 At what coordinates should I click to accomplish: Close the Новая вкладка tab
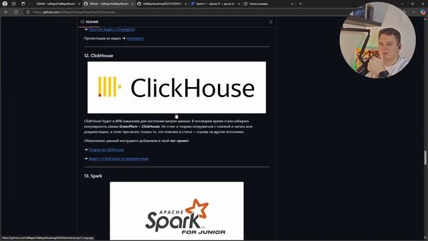coord(292,4)
